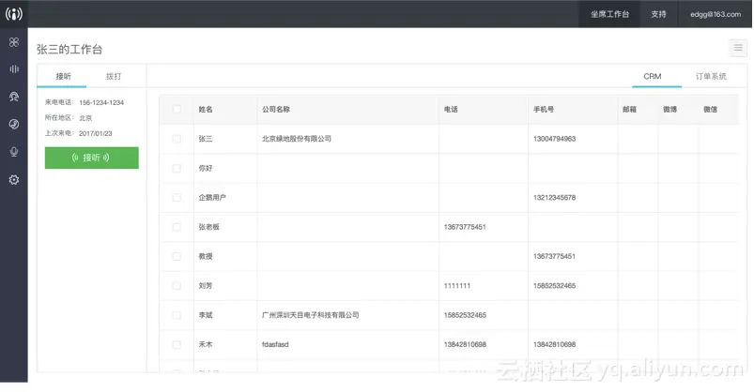
Task: Click the name cell 李斌
Action: point(206,315)
